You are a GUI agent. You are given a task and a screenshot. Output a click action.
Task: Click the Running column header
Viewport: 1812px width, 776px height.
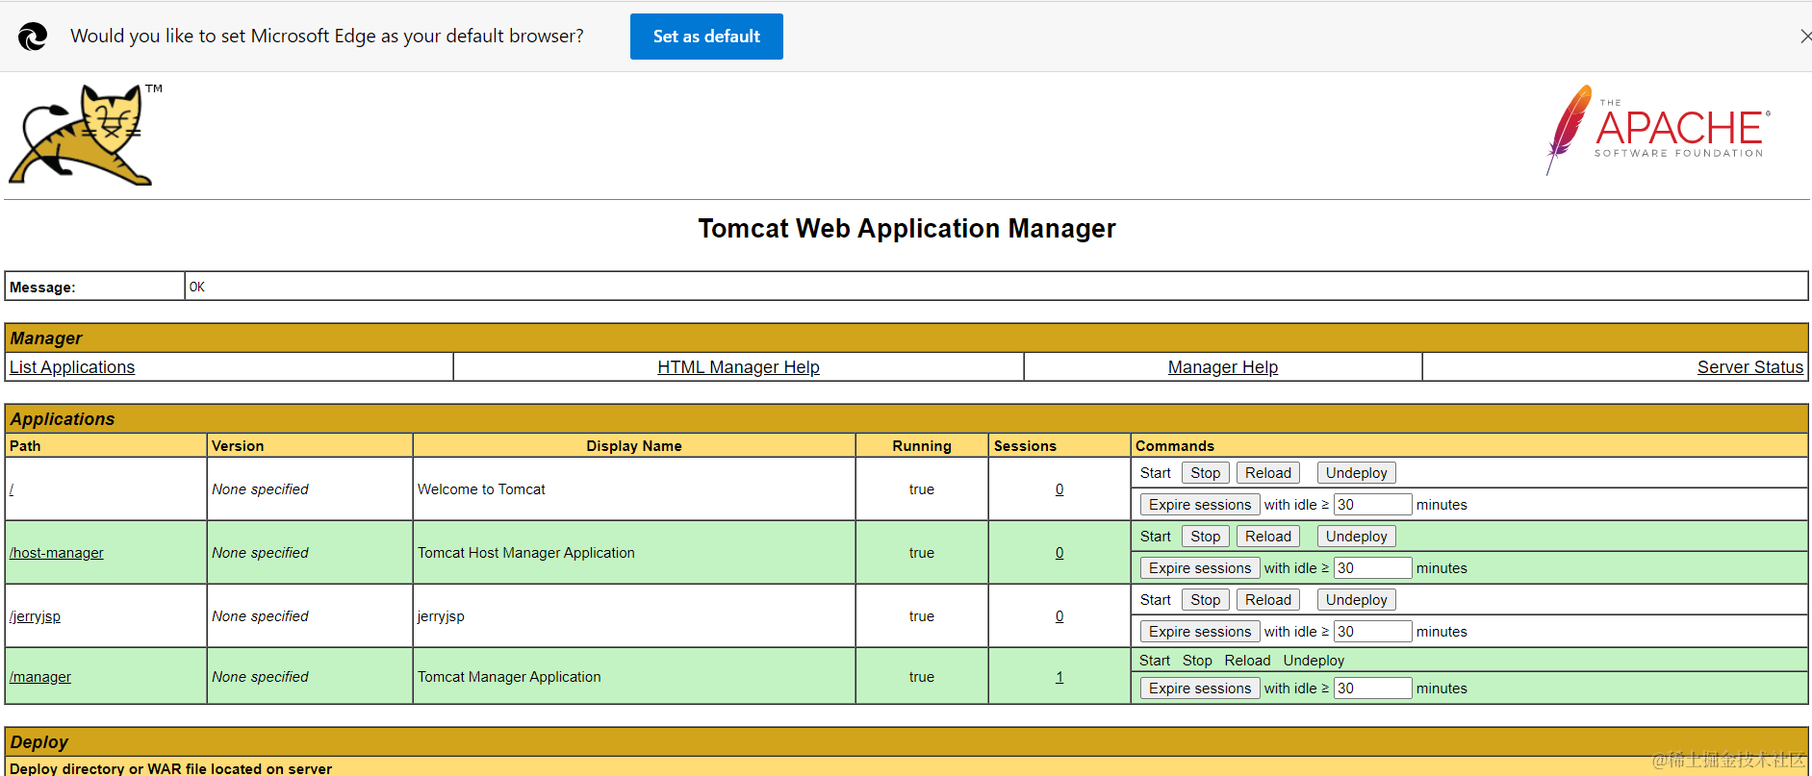point(922,446)
